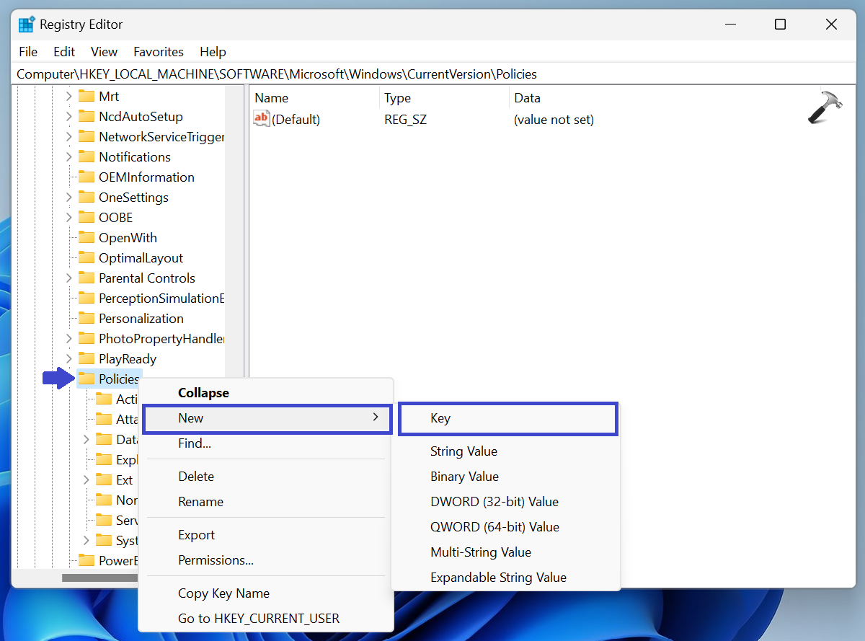Image resolution: width=865 pixels, height=641 pixels.
Task: Click the OEMInformation folder icon
Action: tap(87, 177)
